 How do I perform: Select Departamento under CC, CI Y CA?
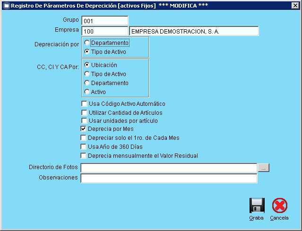pos(87,83)
